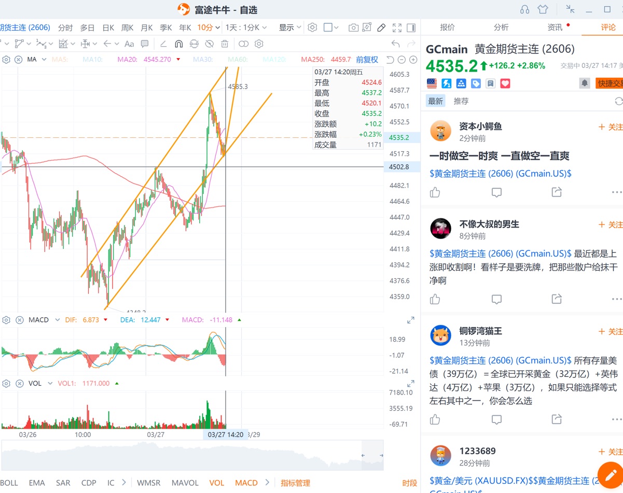Add a comment bubble annotation
This screenshot has height=493, width=623.
click(145, 44)
